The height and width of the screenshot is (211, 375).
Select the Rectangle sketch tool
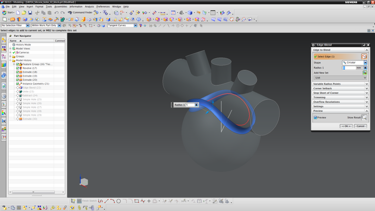[136, 201]
